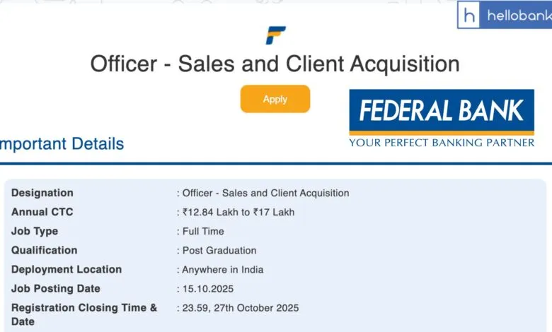Click the Important Details section heading
Screen dimensions: 552x332
[62, 144]
